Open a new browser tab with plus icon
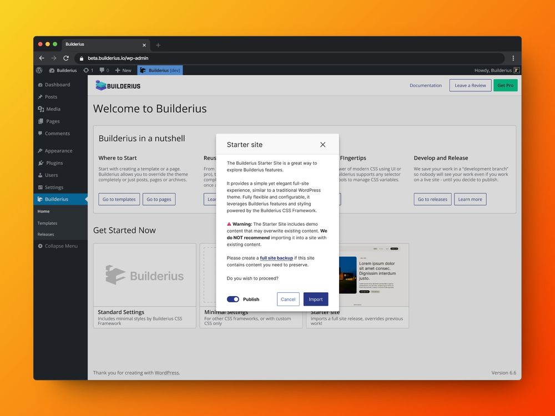555x416 pixels. tap(158, 45)
